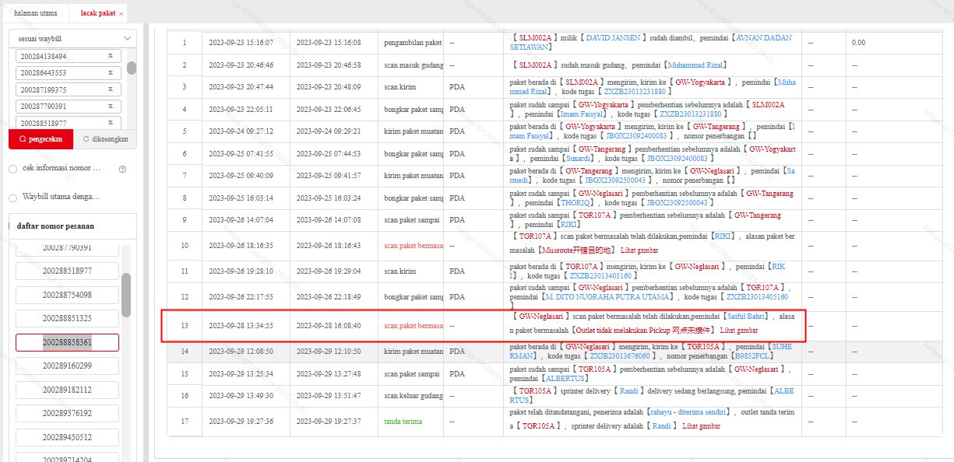Close the lacak paket tab
This screenshot has height=462, width=954.
[x=121, y=14]
